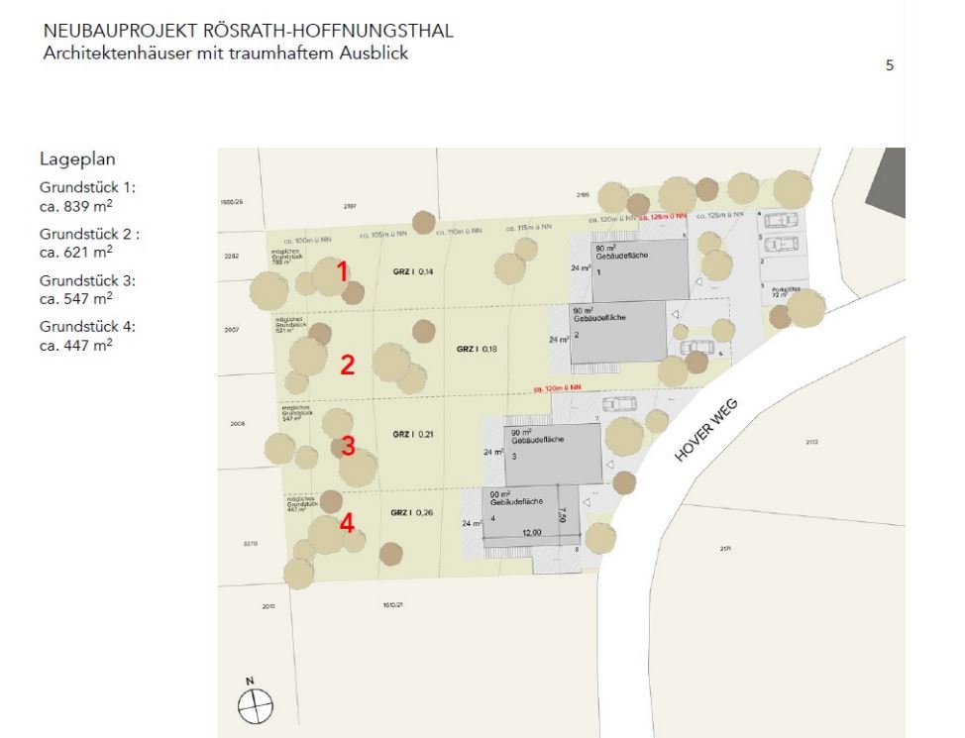Click the gray footprint of building 2
This screenshot has width=965, height=738.
coord(618,333)
